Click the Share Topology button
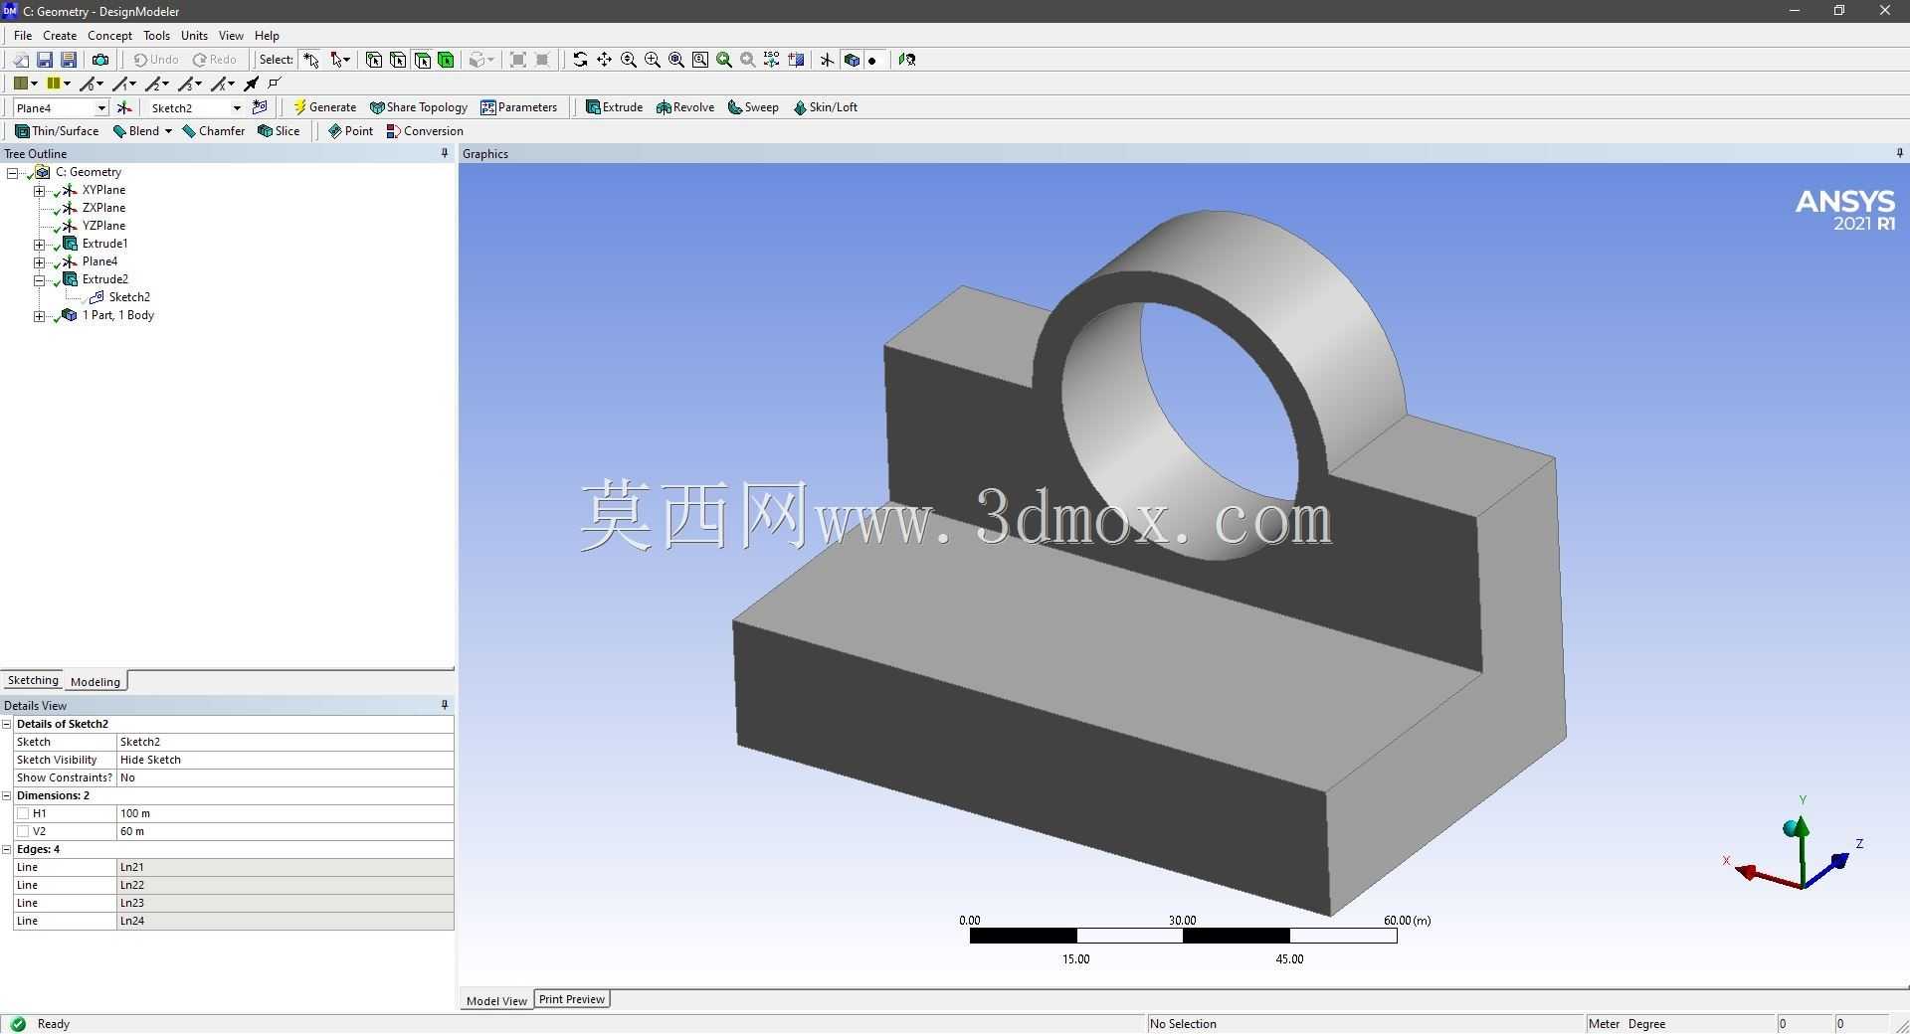Viewport: 1910px width, 1034px height. click(418, 107)
